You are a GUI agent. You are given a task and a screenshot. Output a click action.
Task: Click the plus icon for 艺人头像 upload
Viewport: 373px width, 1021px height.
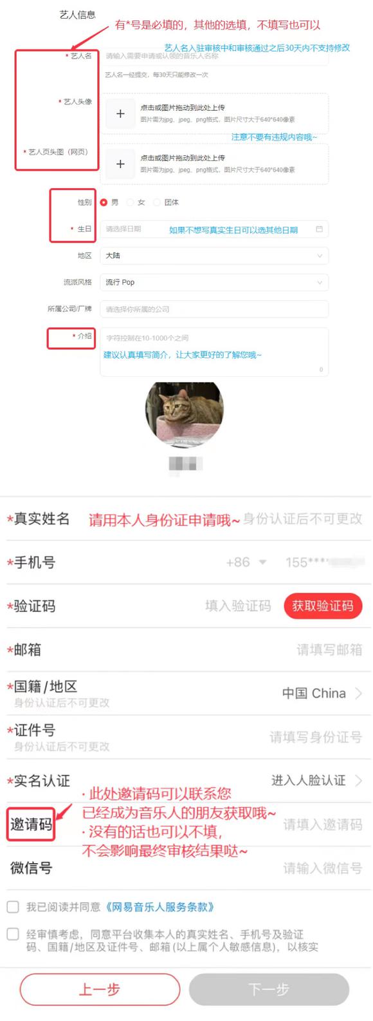pos(120,113)
